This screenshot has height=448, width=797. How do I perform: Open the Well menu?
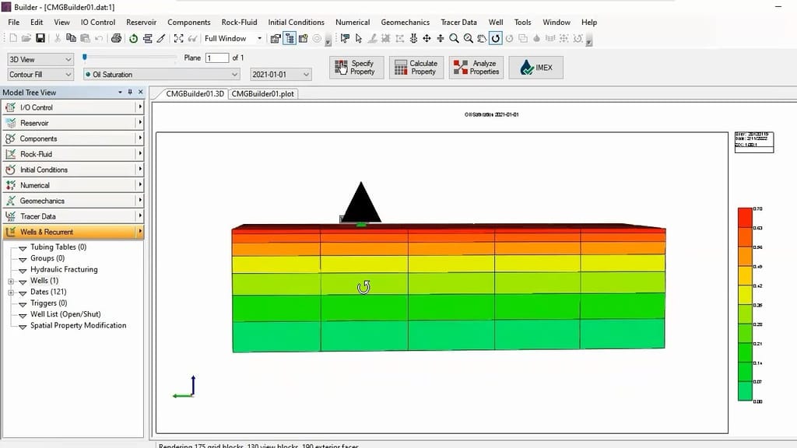[x=496, y=23]
